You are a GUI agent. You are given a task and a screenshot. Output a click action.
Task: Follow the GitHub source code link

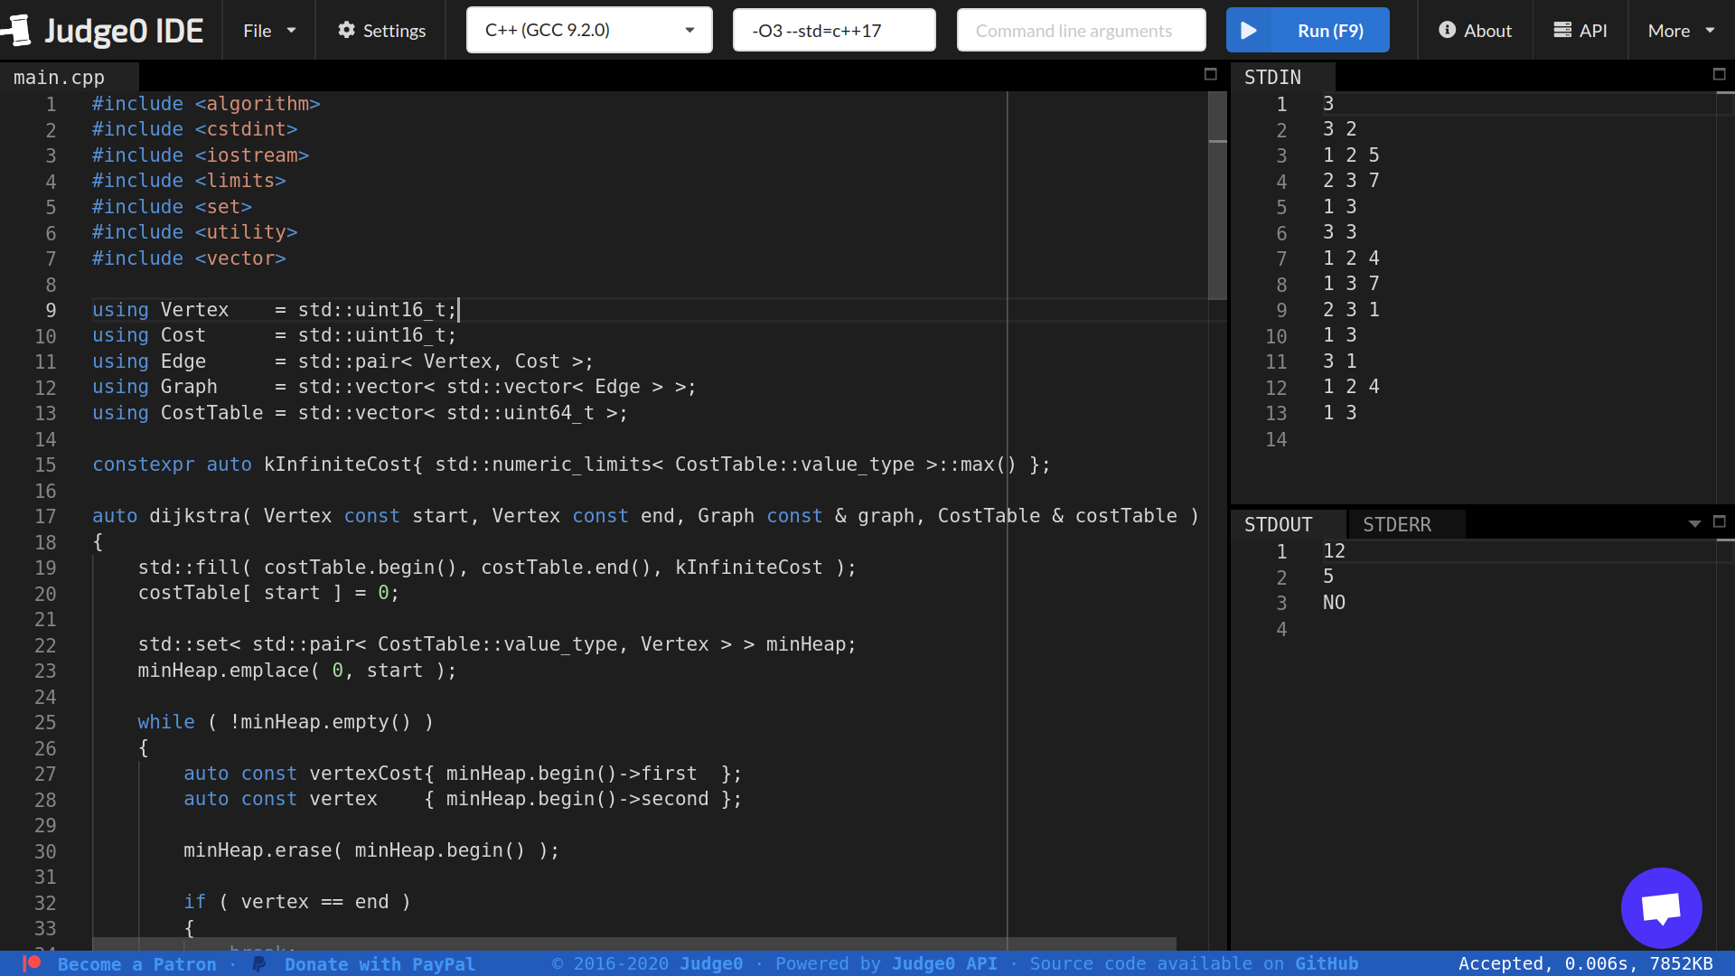coord(1327,964)
